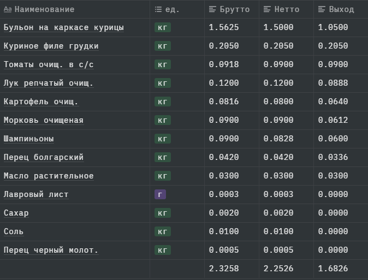368x280 pixels.
Task: Edit the Выход value 0.0888 for Лук
Action: tap(333, 84)
